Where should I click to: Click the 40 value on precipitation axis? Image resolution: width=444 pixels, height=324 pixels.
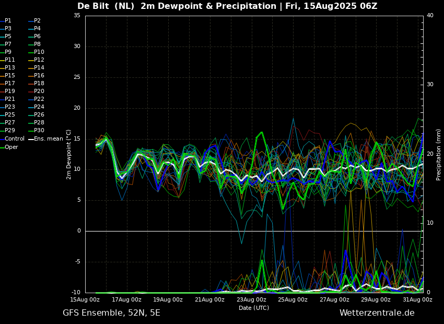[x=430, y=15]
